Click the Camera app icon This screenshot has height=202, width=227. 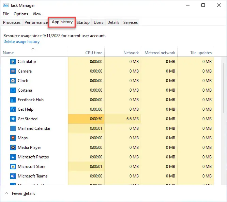coord(13,71)
